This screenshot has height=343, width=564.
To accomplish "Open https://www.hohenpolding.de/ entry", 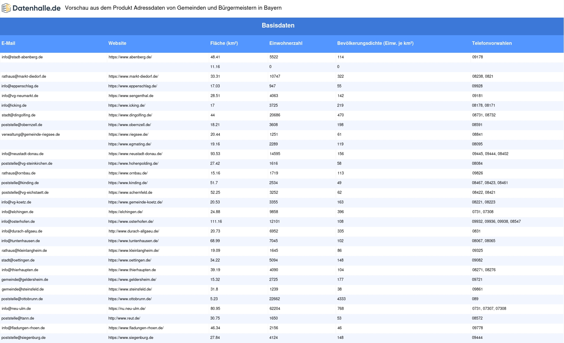I will pos(133,164).
